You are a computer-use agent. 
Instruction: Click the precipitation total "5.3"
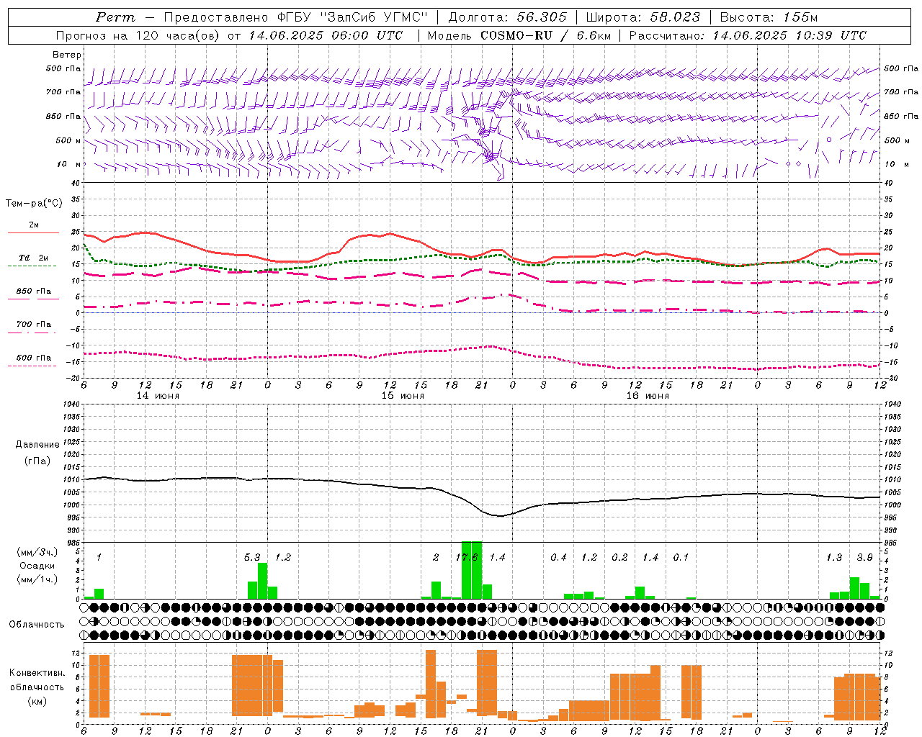tap(252, 558)
